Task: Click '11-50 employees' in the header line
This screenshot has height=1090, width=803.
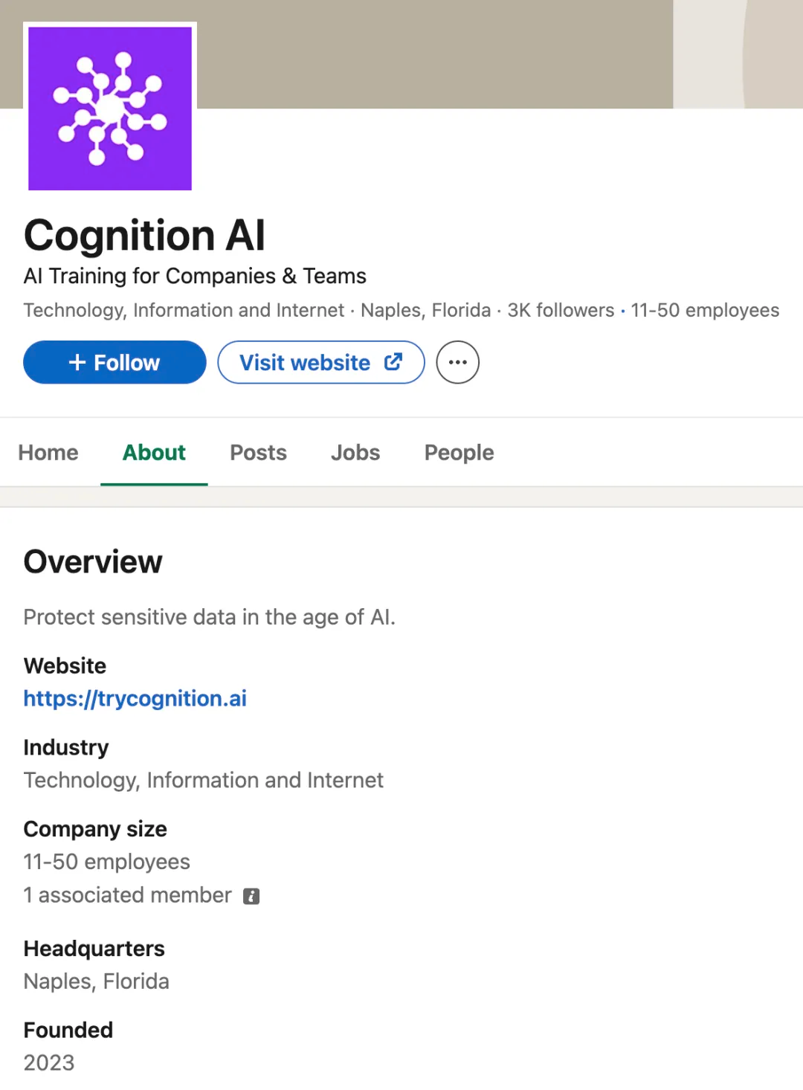Action: [705, 310]
